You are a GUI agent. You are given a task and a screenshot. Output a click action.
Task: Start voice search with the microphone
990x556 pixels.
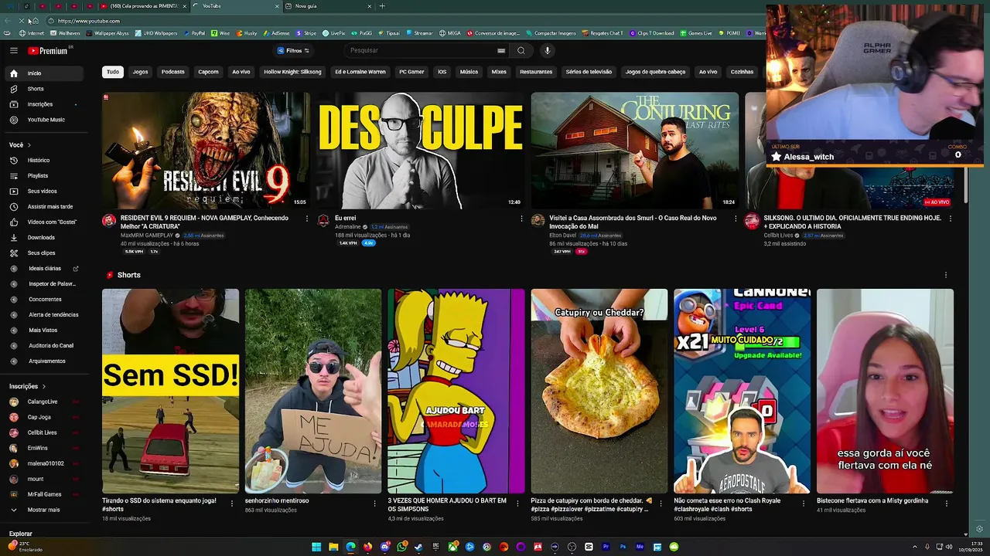[547, 51]
